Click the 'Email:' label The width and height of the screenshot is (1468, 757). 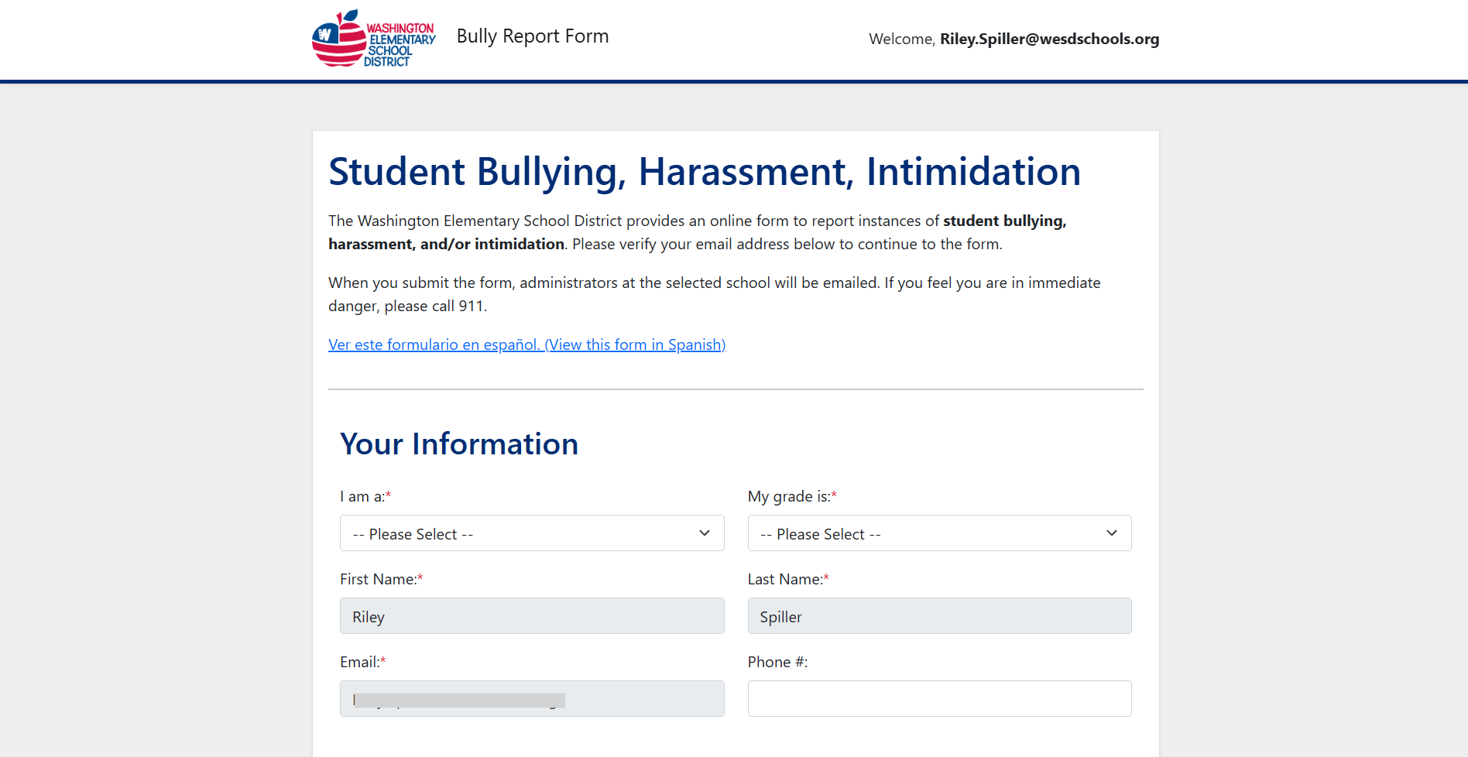coord(362,662)
